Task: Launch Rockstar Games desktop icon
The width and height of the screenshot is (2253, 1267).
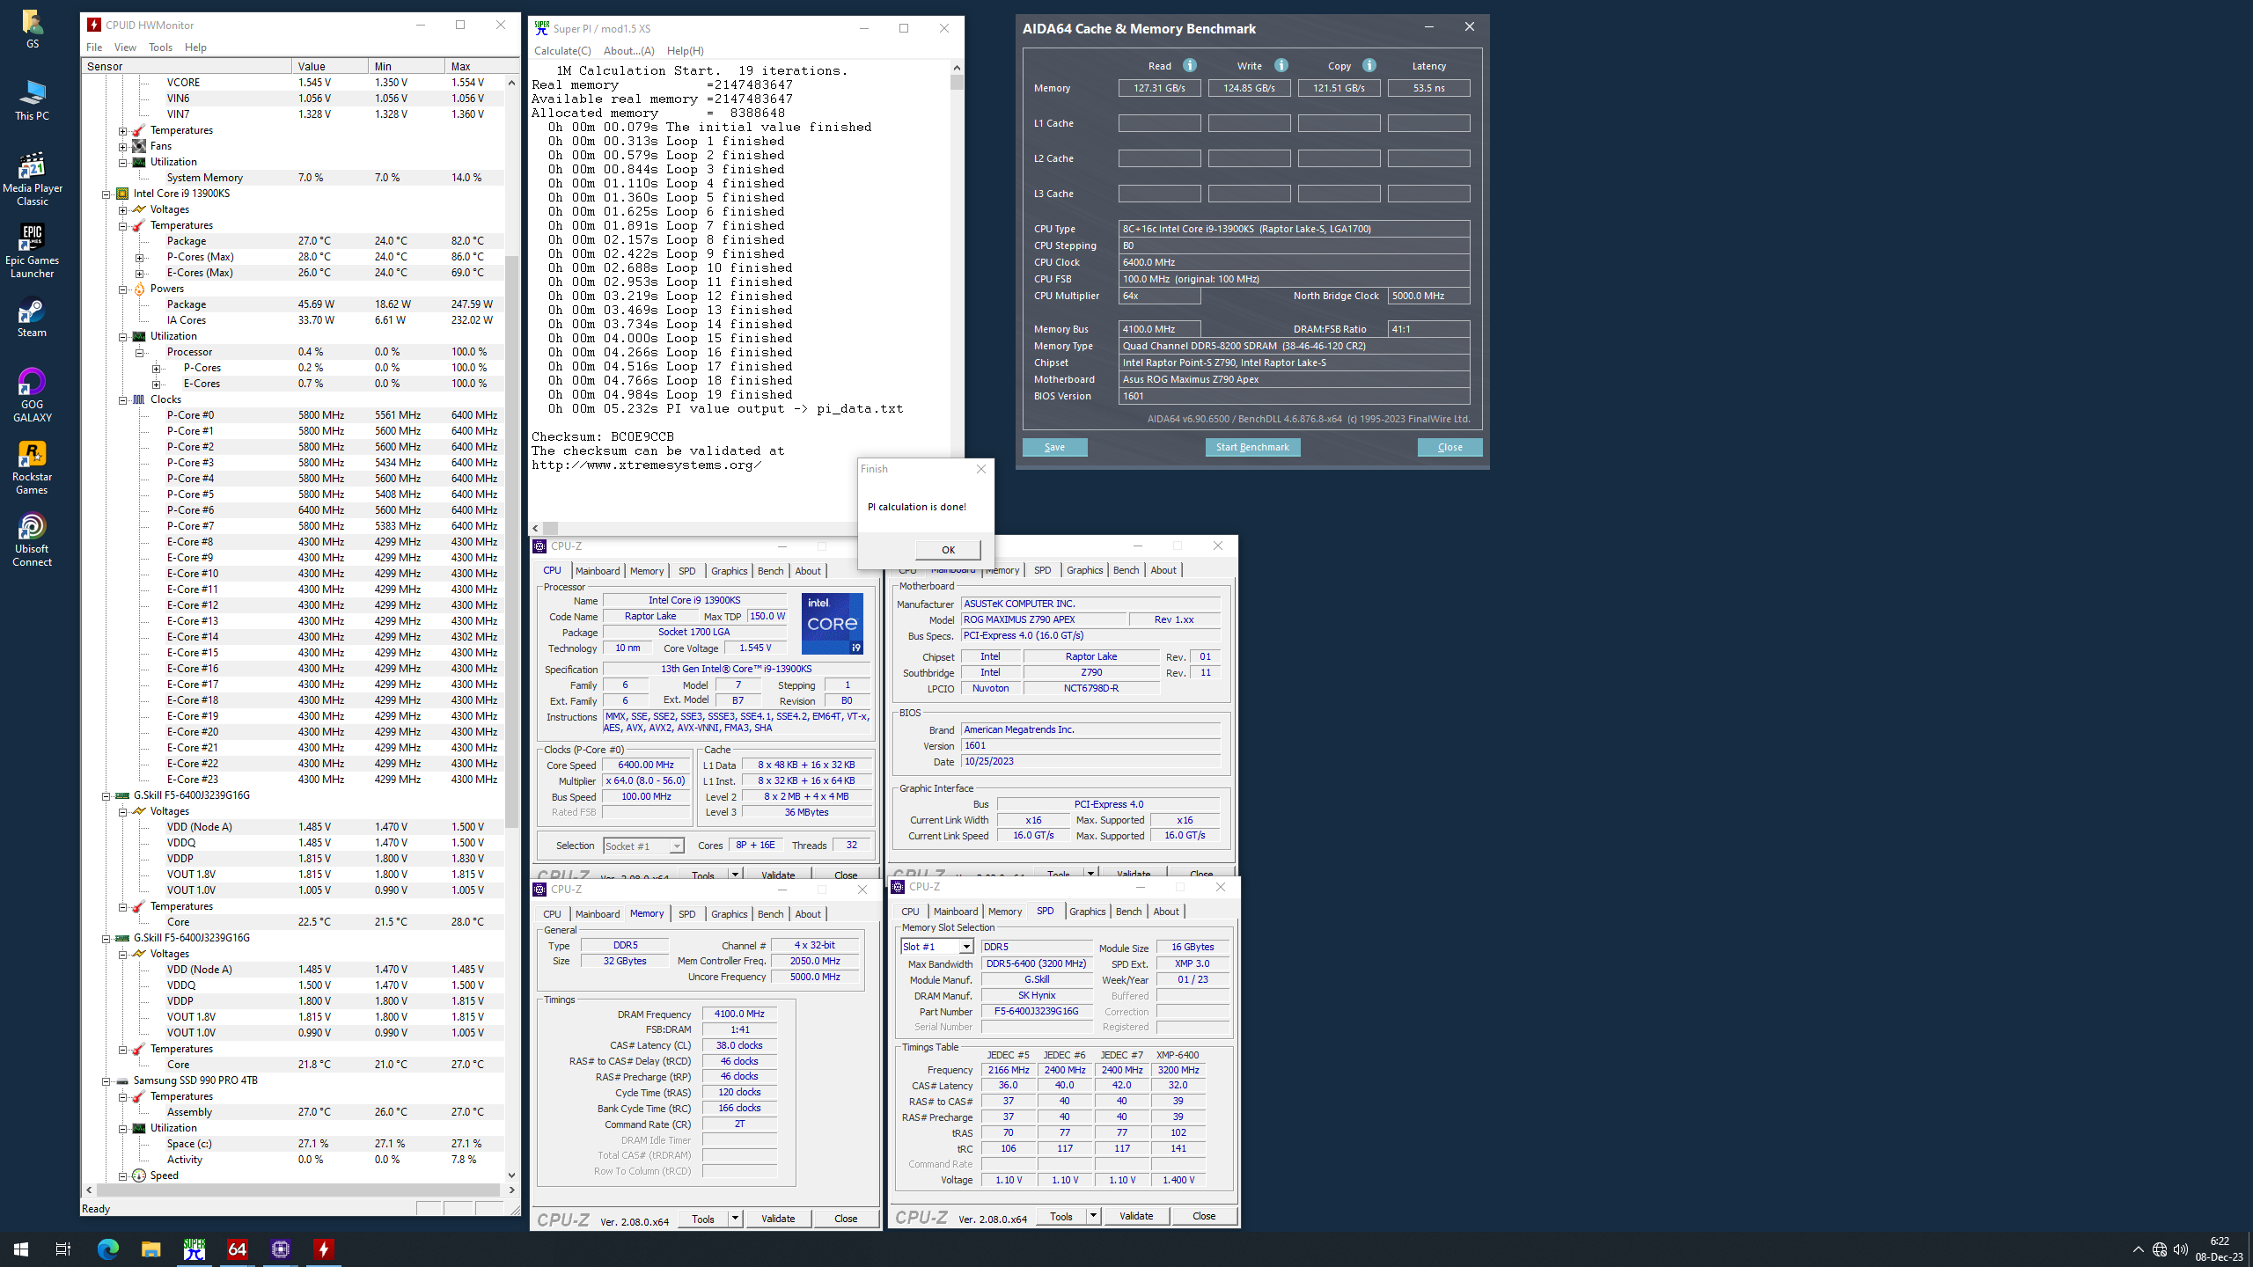Action: (x=32, y=467)
